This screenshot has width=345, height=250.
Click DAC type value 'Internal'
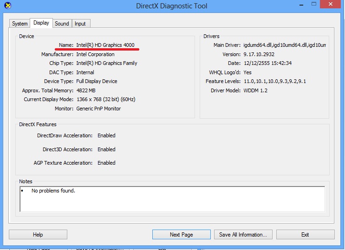[85, 72]
